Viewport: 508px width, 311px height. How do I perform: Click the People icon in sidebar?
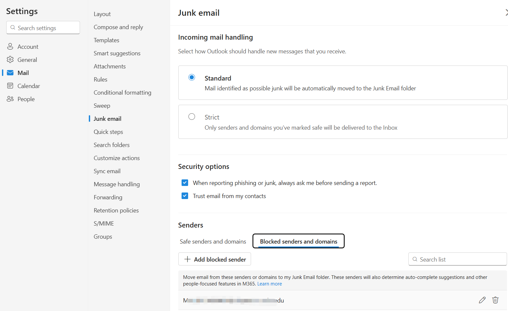tap(10, 99)
